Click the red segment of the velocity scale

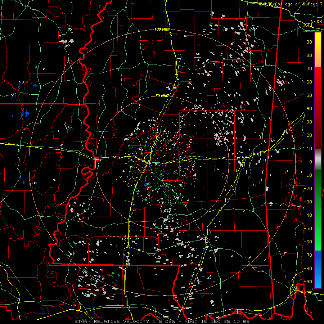tap(318, 108)
